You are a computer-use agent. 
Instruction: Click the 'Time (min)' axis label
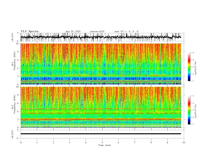(105, 145)
